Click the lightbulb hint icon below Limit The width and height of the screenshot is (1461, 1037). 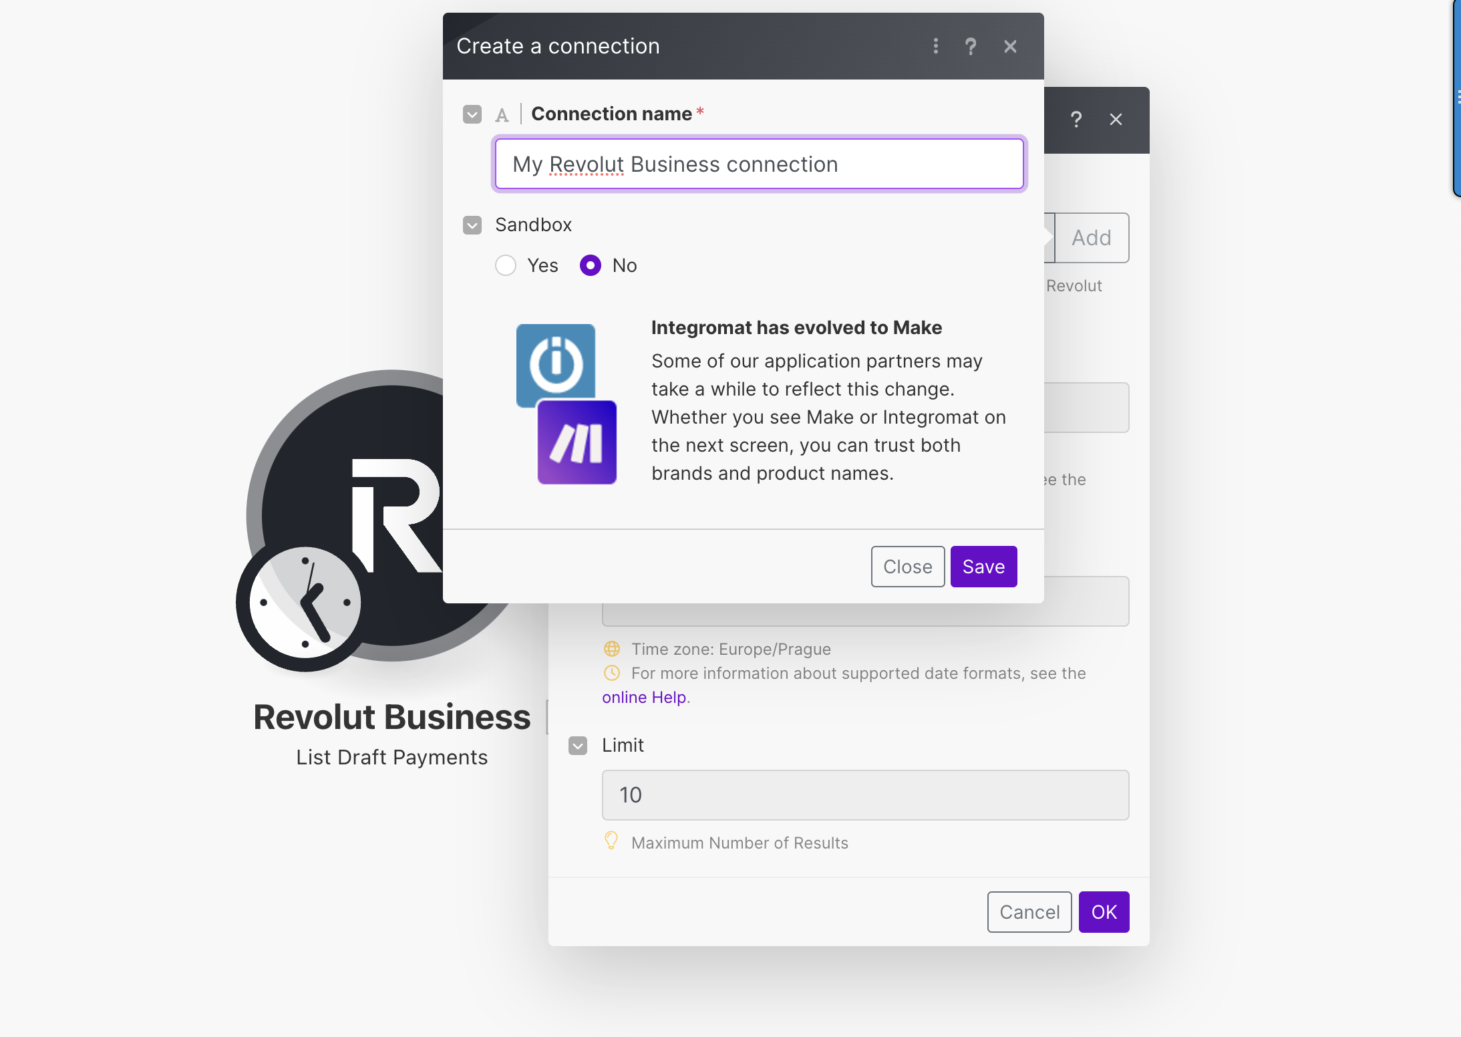611,841
